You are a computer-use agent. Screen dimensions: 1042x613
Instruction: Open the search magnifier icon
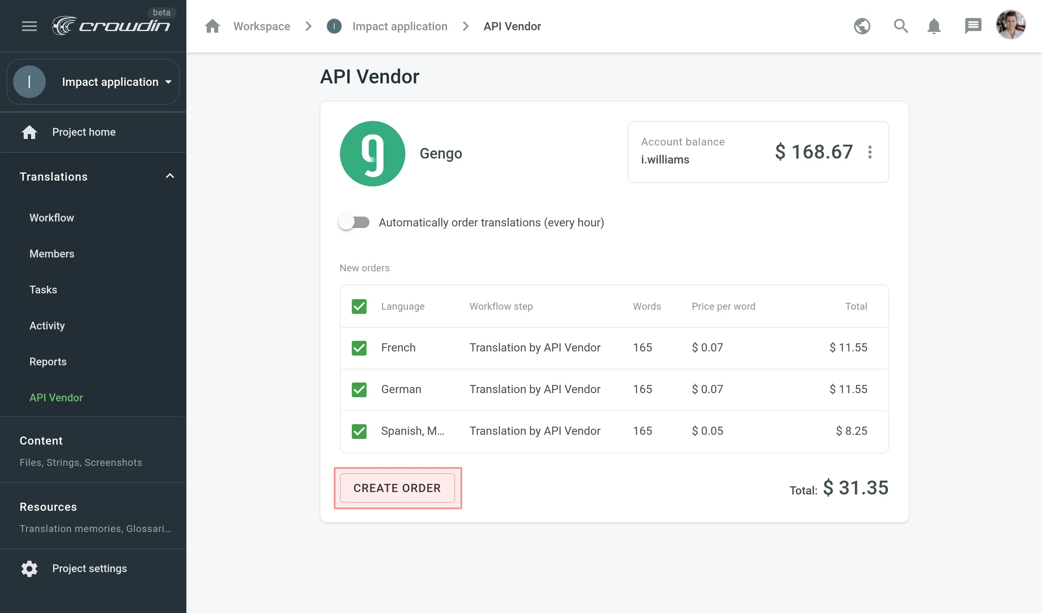pyautogui.click(x=901, y=26)
